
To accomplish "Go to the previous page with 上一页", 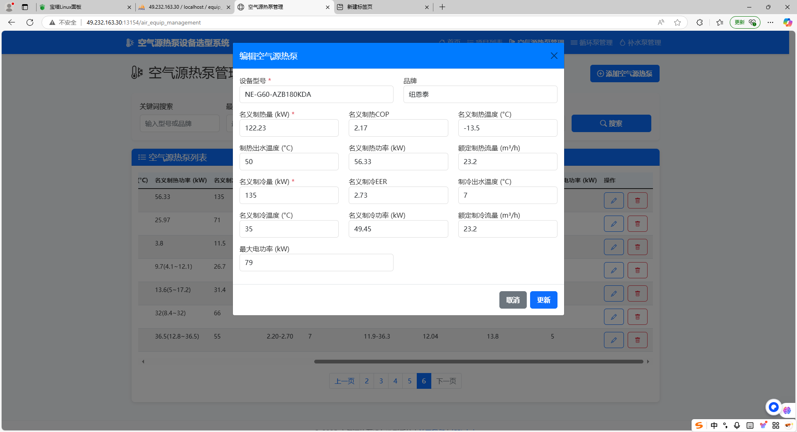I will (x=345, y=381).
